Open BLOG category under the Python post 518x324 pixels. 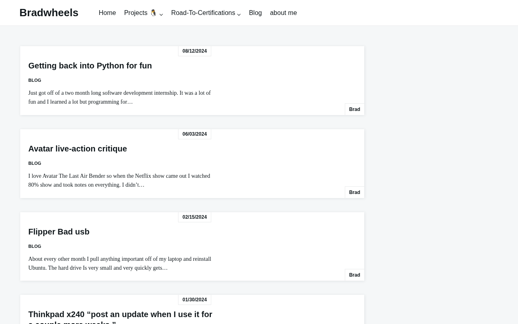pyautogui.click(x=35, y=80)
